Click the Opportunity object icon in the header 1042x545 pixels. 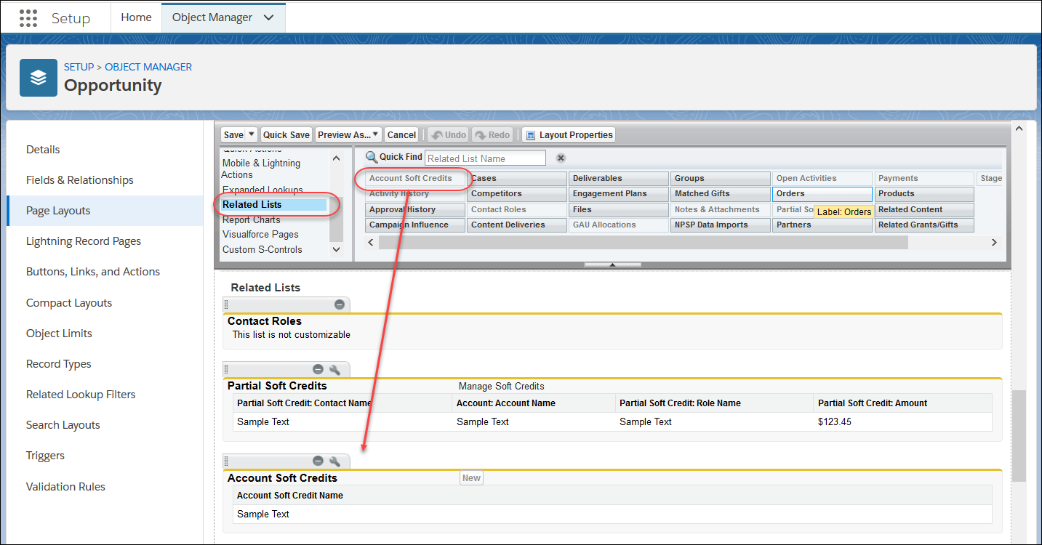(x=37, y=78)
